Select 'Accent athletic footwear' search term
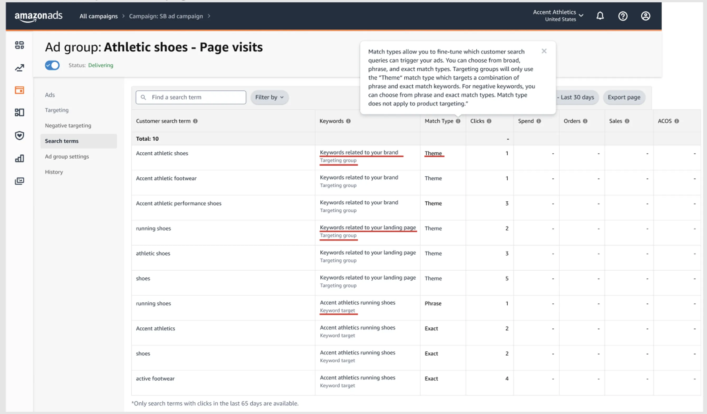 (166, 178)
